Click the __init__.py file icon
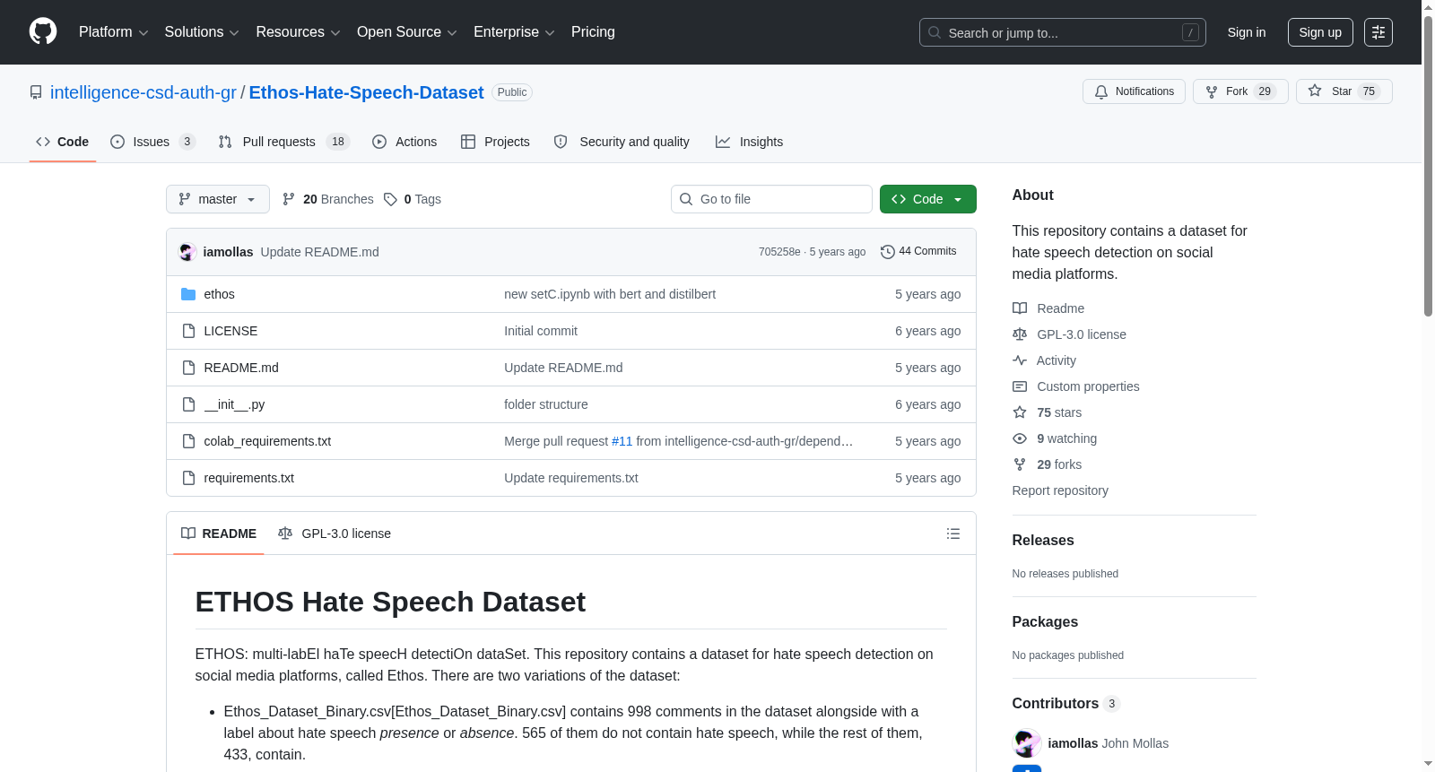Screen dimensions: 1435x772 coord(188,404)
